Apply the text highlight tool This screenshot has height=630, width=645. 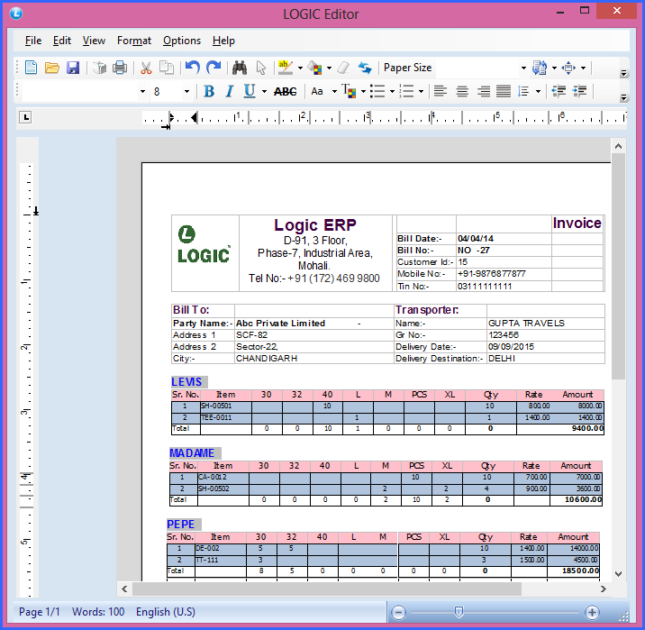(285, 68)
